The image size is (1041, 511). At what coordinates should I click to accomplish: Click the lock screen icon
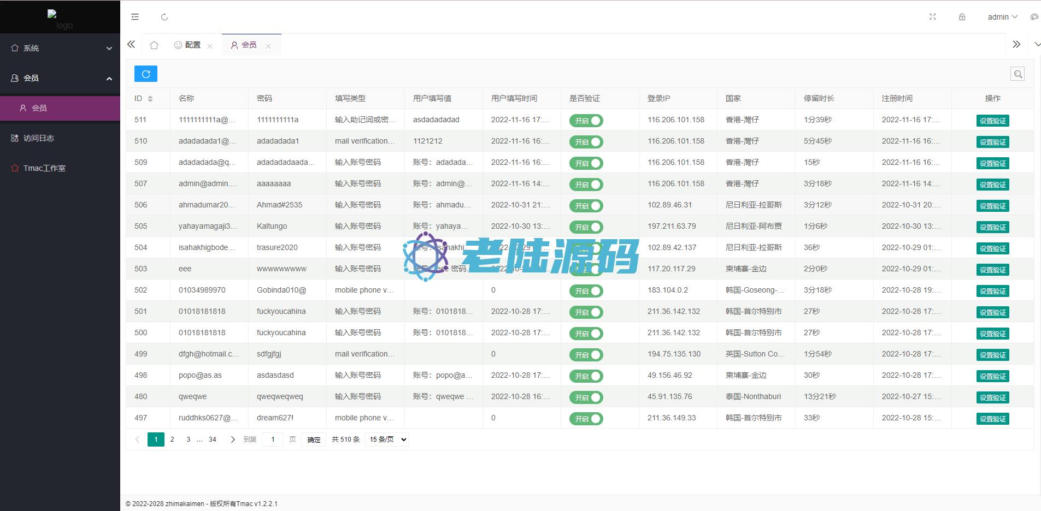coord(962,17)
